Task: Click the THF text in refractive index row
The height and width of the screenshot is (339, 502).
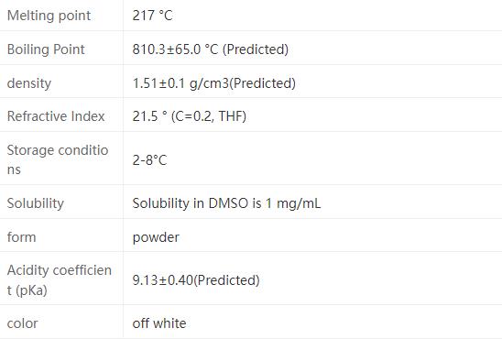Action: (231, 116)
